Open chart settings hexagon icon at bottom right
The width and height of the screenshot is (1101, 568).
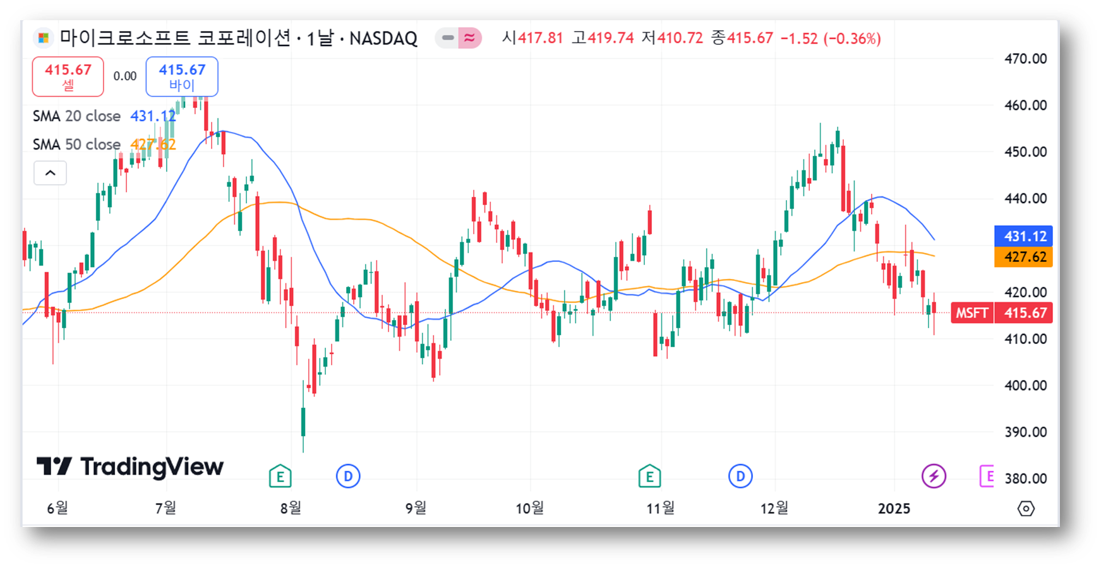coord(1026,509)
